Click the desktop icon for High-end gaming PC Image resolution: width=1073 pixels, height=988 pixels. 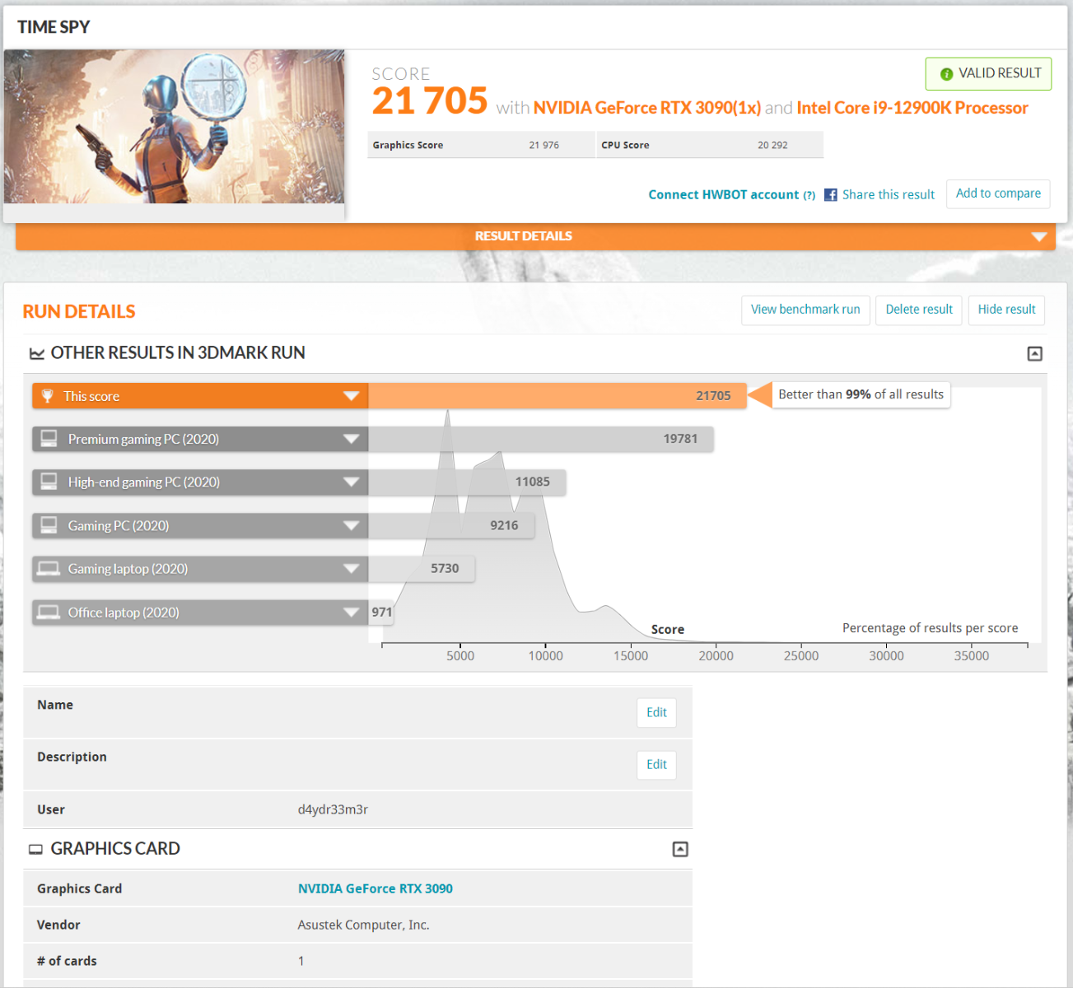click(49, 482)
